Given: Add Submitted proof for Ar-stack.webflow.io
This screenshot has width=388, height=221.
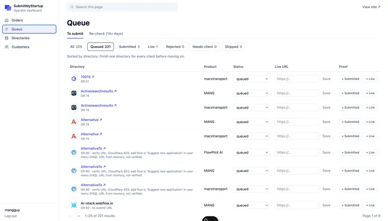Looking at the screenshot, I should 350,205.
